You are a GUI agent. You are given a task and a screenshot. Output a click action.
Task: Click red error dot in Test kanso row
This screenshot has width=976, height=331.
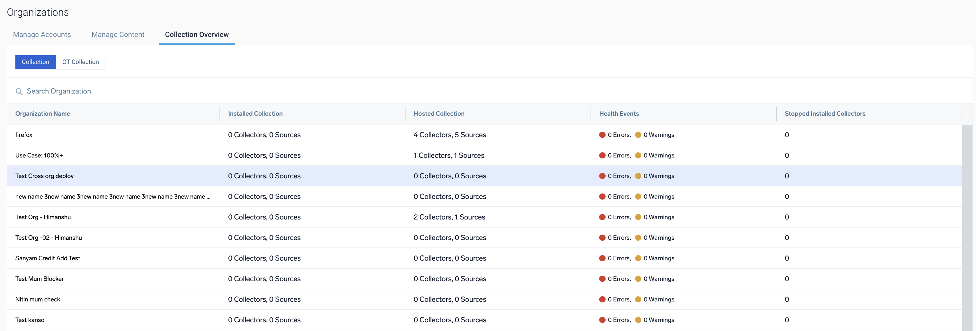(602, 320)
